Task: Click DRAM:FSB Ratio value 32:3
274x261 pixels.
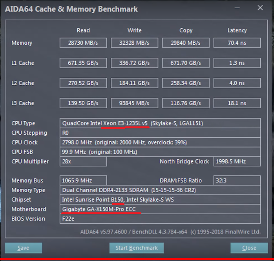Action: point(237,181)
